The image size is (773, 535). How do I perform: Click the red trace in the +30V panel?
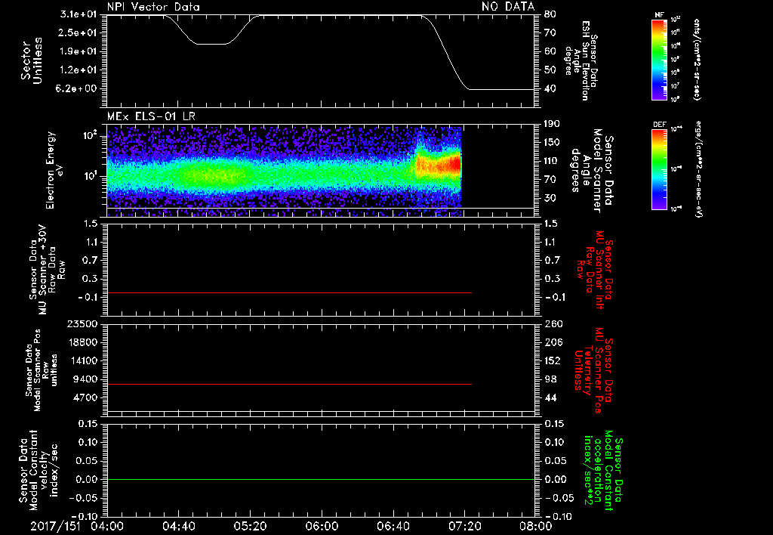click(x=289, y=292)
